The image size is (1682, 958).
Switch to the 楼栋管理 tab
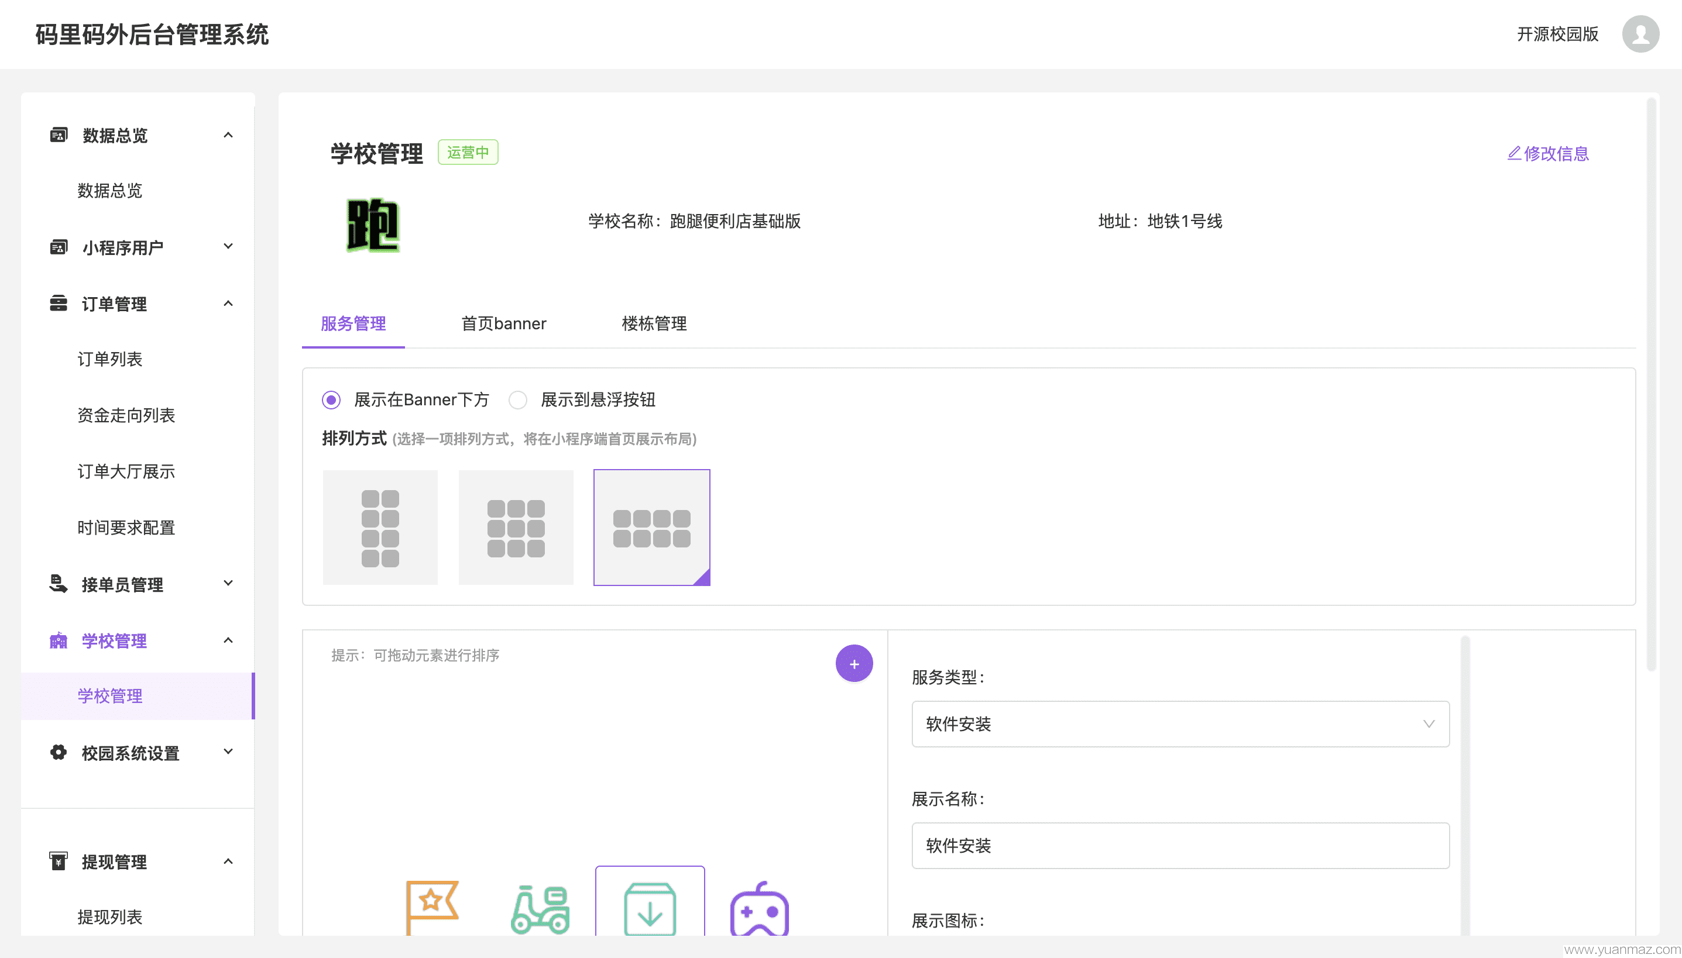[654, 324]
